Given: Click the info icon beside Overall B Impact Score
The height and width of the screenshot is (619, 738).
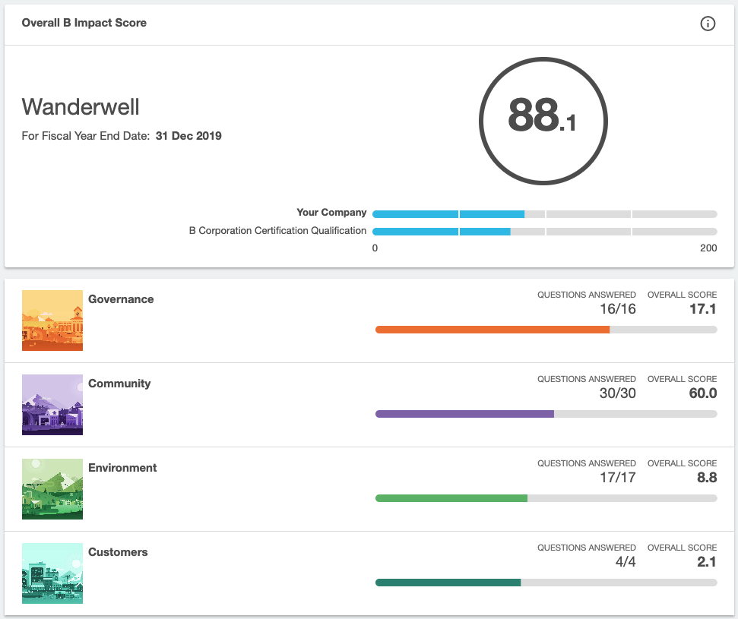Looking at the screenshot, I should [x=708, y=24].
